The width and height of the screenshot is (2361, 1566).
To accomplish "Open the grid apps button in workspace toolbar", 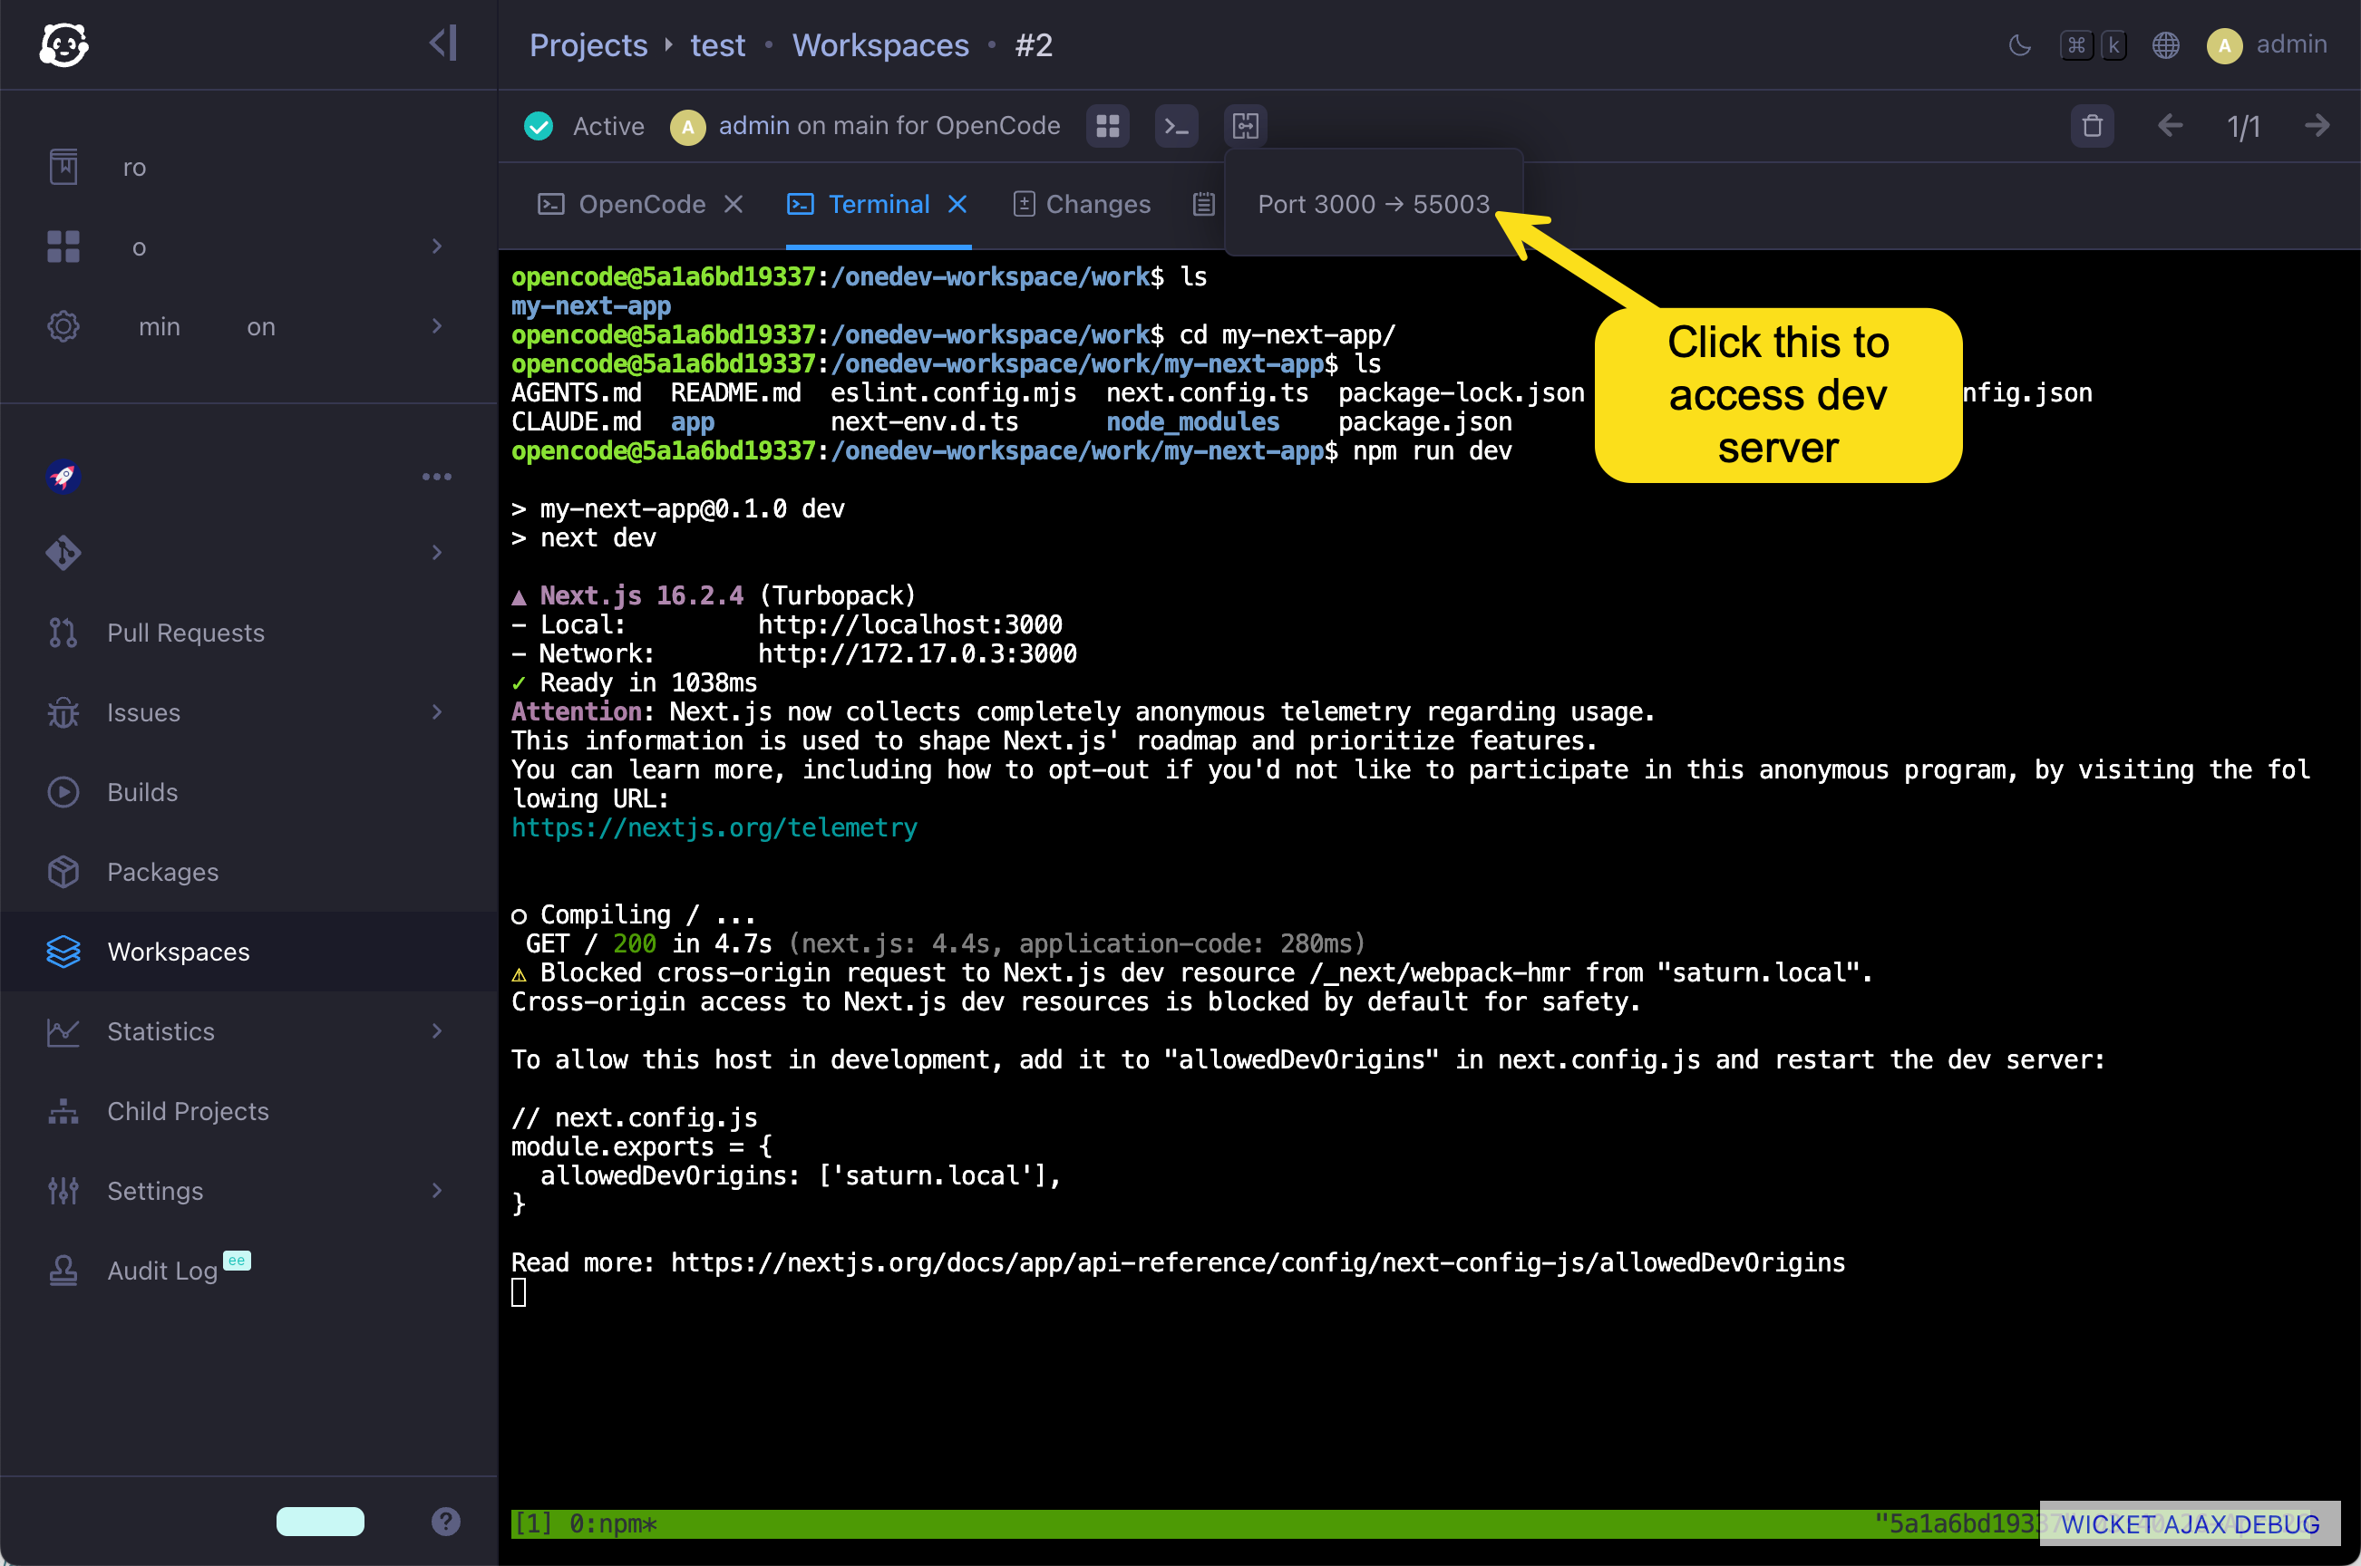I will tap(1107, 126).
